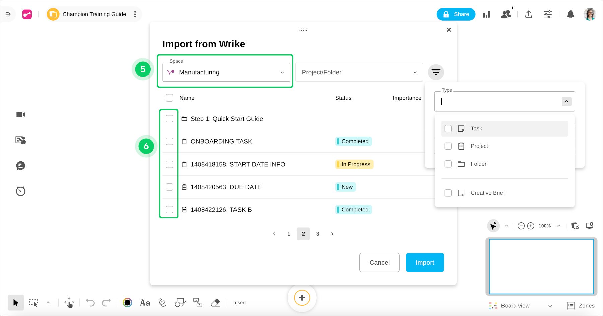Screen dimensions: 603x316
Task: Click the plus Insert button
Action: [x=302, y=298]
